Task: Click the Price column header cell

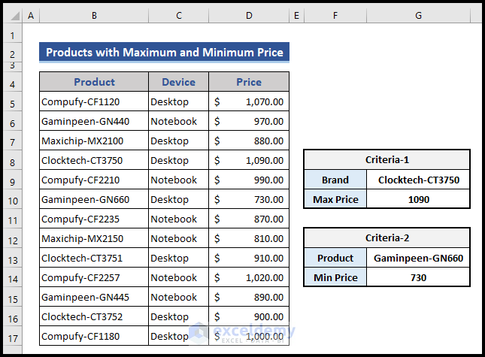Action: point(249,82)
